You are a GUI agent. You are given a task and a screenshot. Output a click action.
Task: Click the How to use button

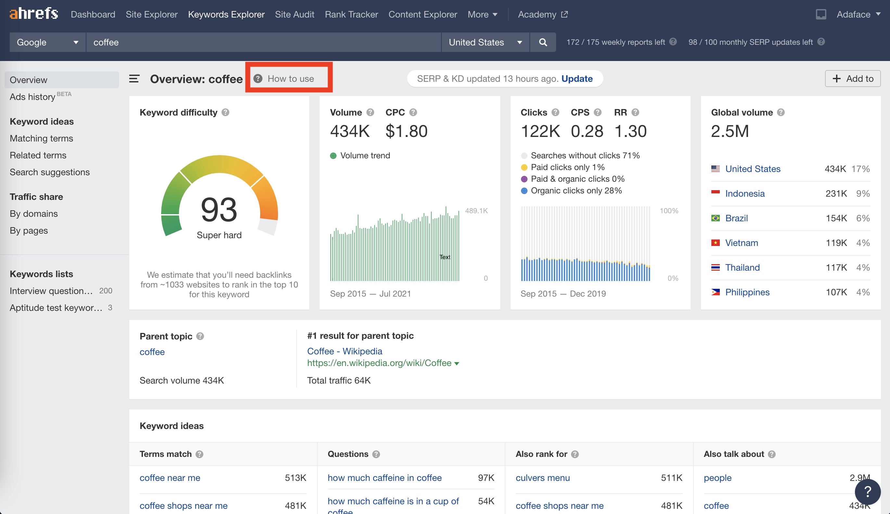pos(288,78)
